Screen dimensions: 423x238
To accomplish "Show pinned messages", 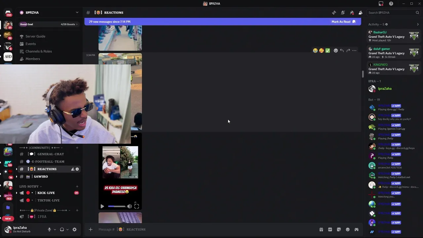I will point(352,13).
